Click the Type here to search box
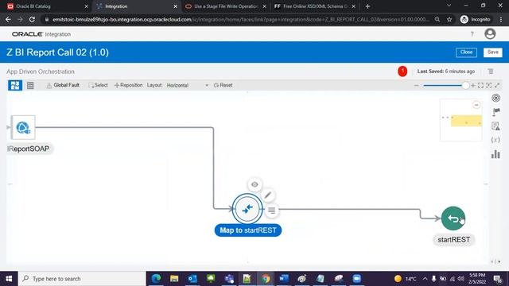This screenshot has height=286, width=509. [x=82, y=279]
